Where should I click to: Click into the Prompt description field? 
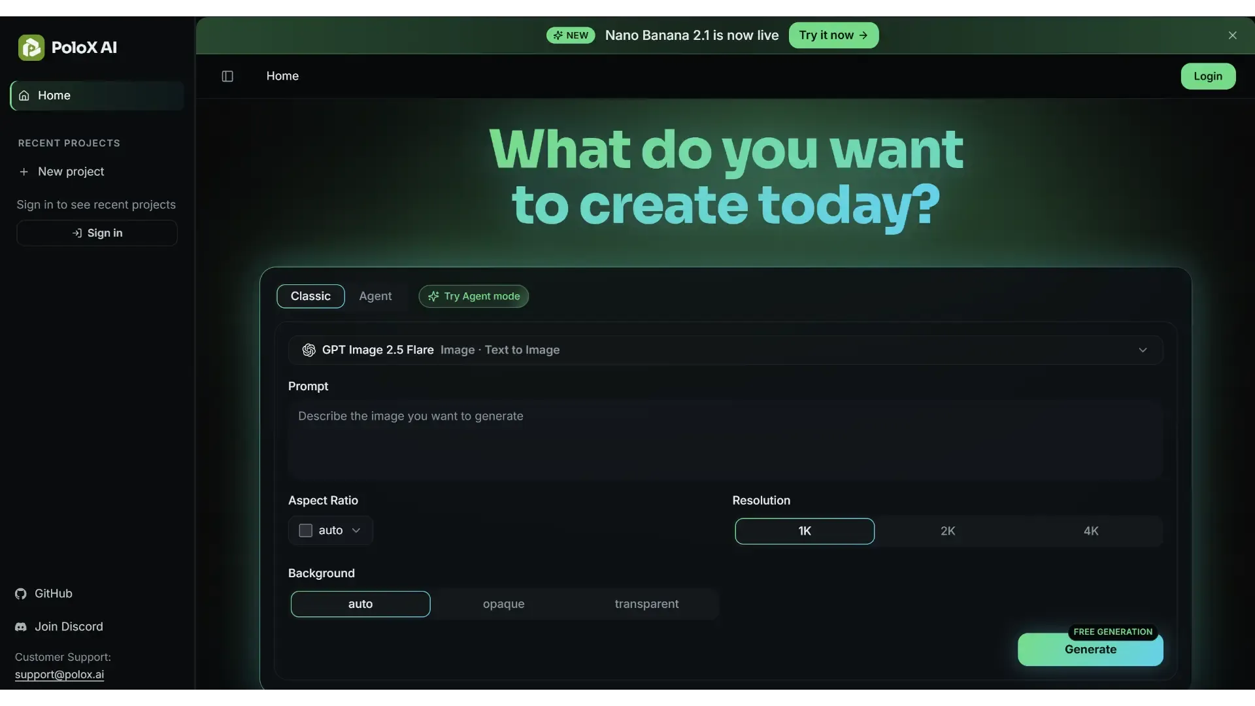point(726,440)
